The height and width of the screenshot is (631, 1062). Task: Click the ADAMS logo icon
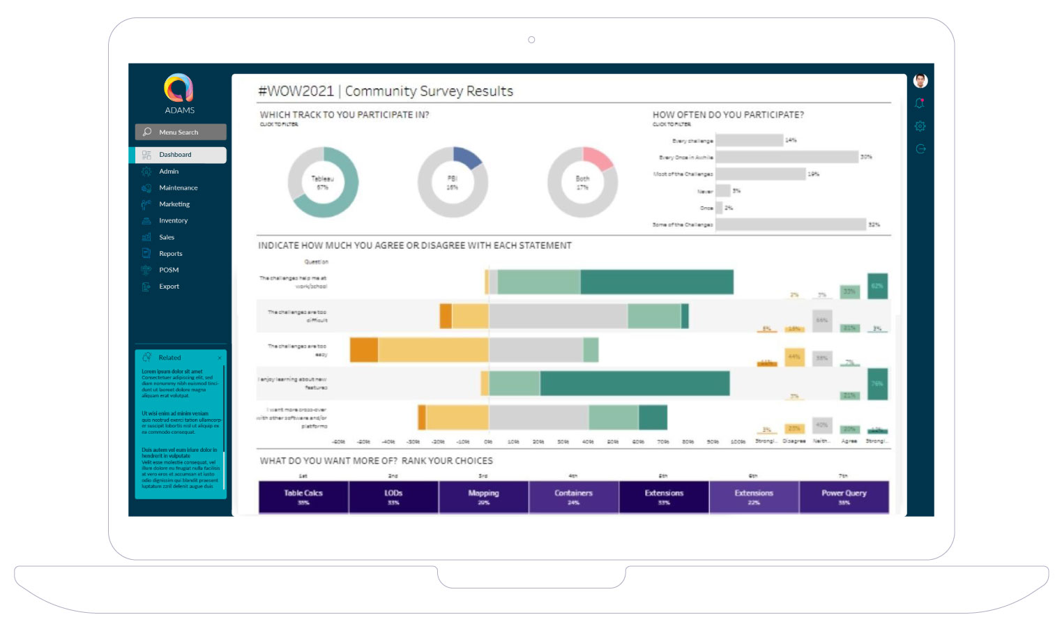179,88
